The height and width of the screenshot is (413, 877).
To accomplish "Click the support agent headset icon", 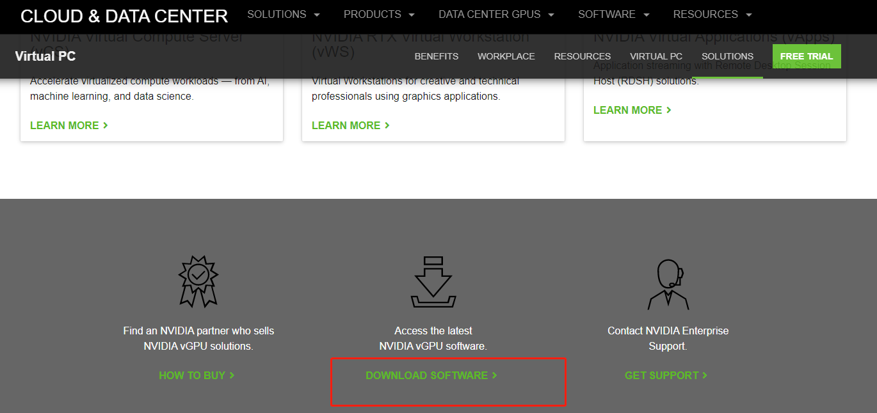I will click(668, 282).
